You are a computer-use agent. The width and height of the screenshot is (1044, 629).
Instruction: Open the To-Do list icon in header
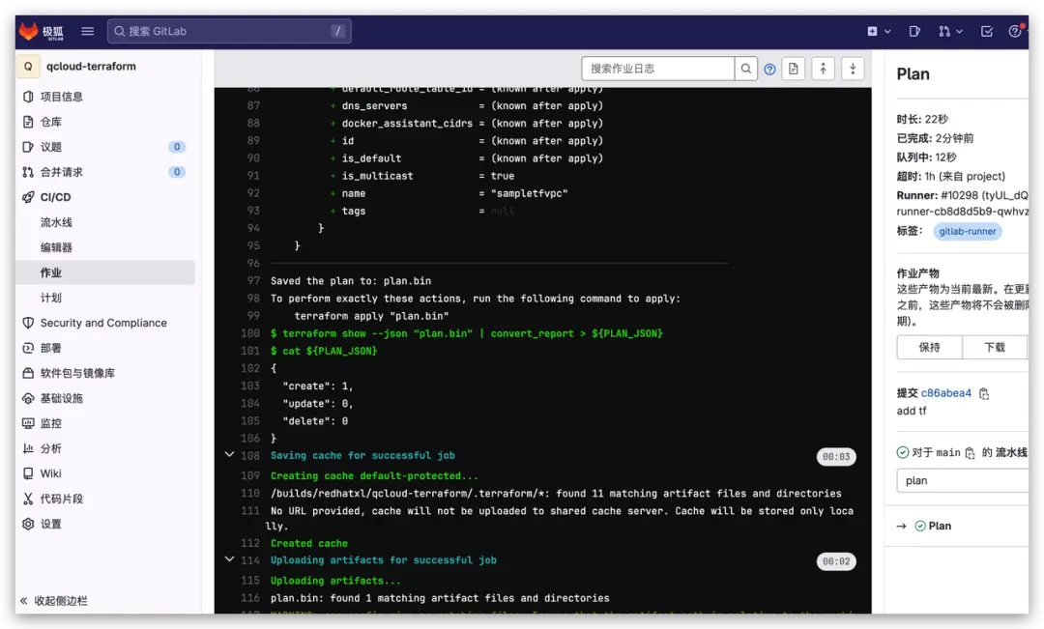click(987, 31)
